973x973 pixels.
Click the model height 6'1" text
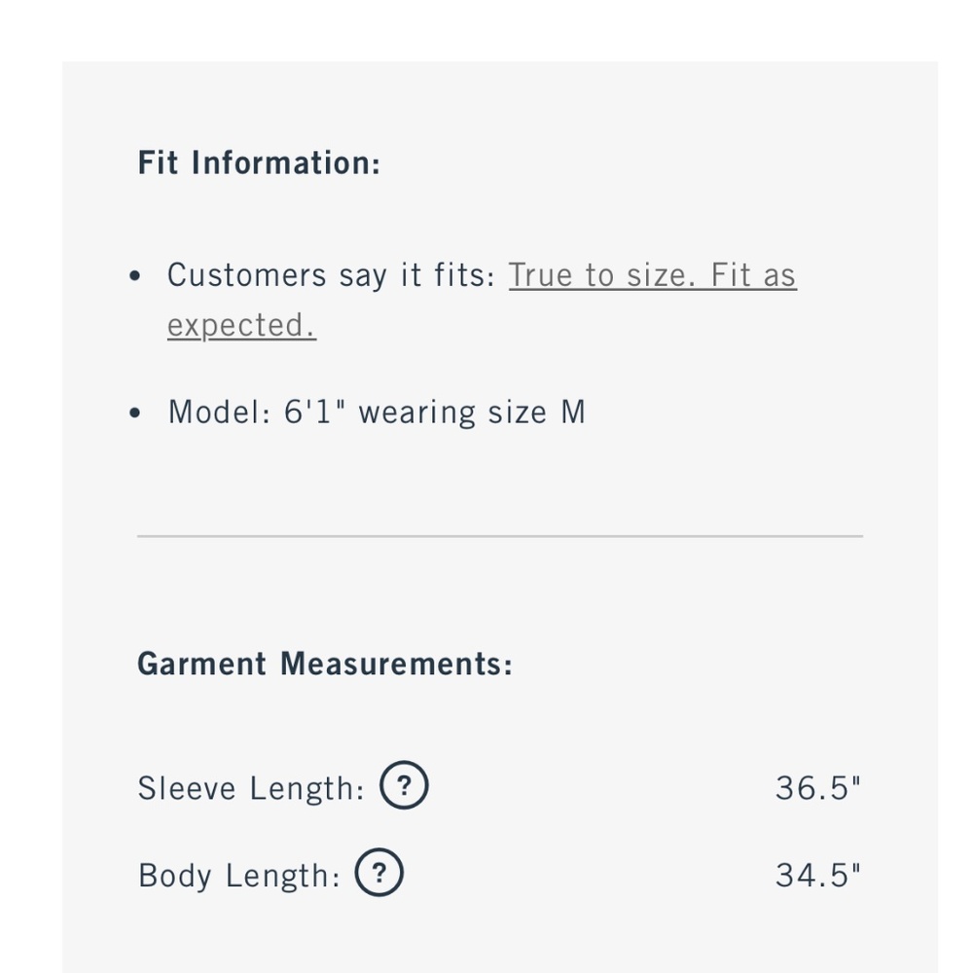click(314, 412)
